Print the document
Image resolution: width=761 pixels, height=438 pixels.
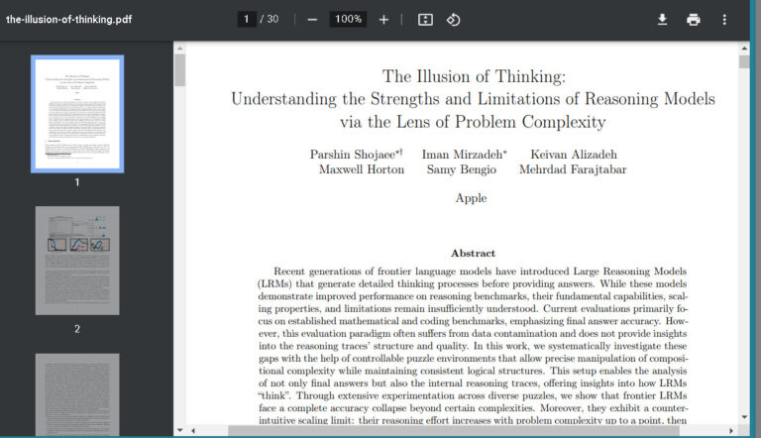(x=694, y=20)
